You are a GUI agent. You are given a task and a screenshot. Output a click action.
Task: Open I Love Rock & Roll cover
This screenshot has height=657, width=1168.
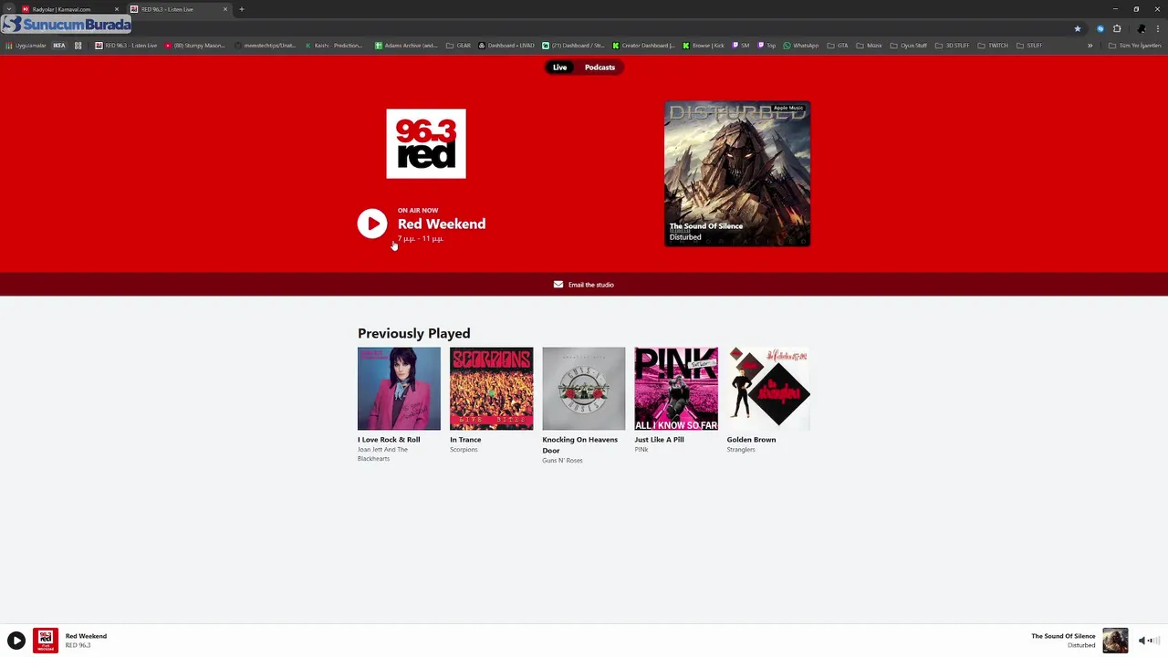(399, 389)
